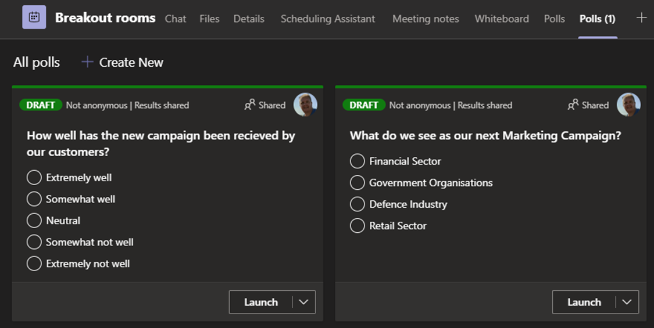Screen dimensions: 654x328
Task: Expand Launch dropdown arrow on campaign reception poll
Action: click(303, 302)
